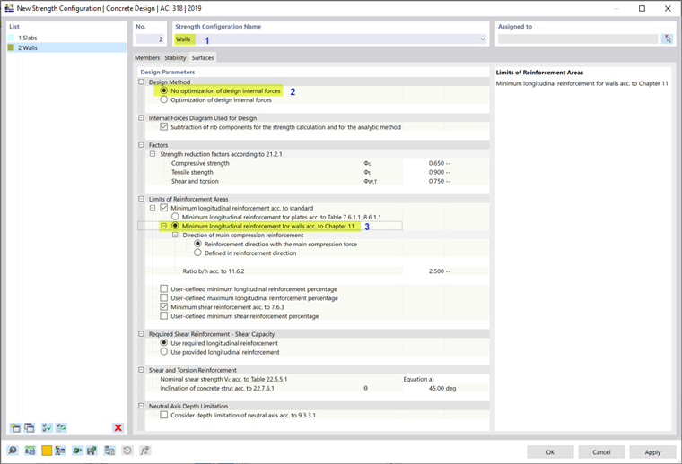682x464 pixels.
Task: Click the yellow color square in bottom toolbar
Action: (47, 451)
